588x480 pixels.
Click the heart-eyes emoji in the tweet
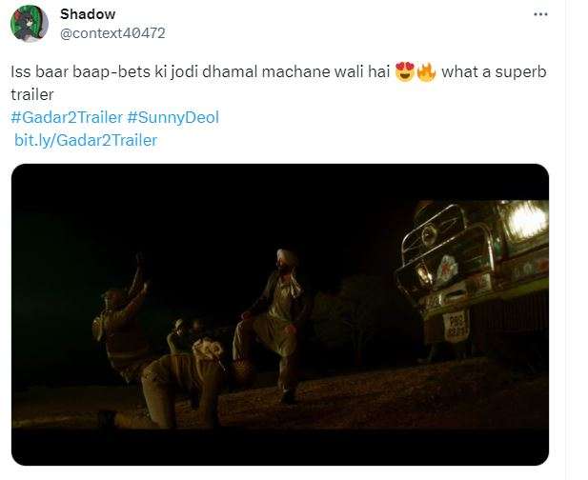pos(405,72)
